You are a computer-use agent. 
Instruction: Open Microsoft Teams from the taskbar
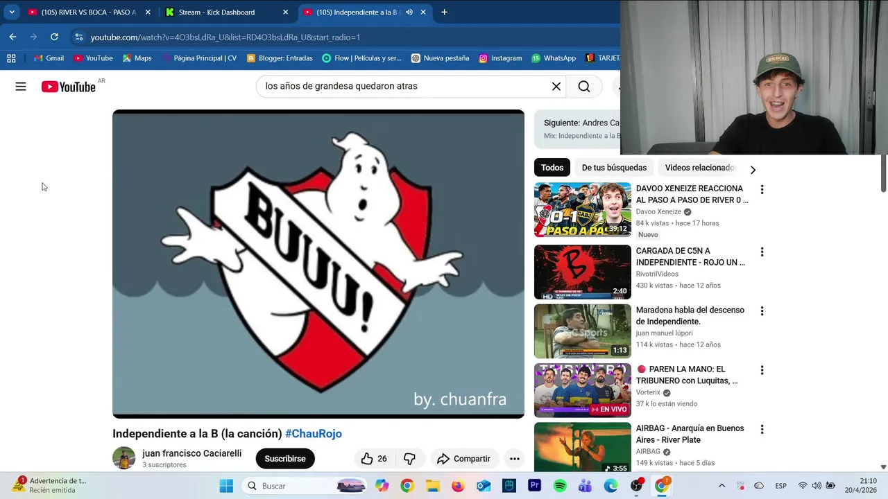point(586,486)
